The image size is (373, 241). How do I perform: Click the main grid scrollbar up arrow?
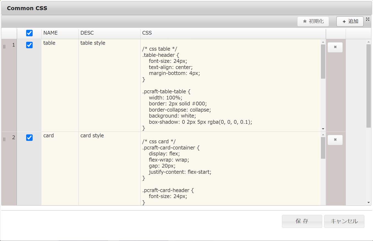click(369, 42)
